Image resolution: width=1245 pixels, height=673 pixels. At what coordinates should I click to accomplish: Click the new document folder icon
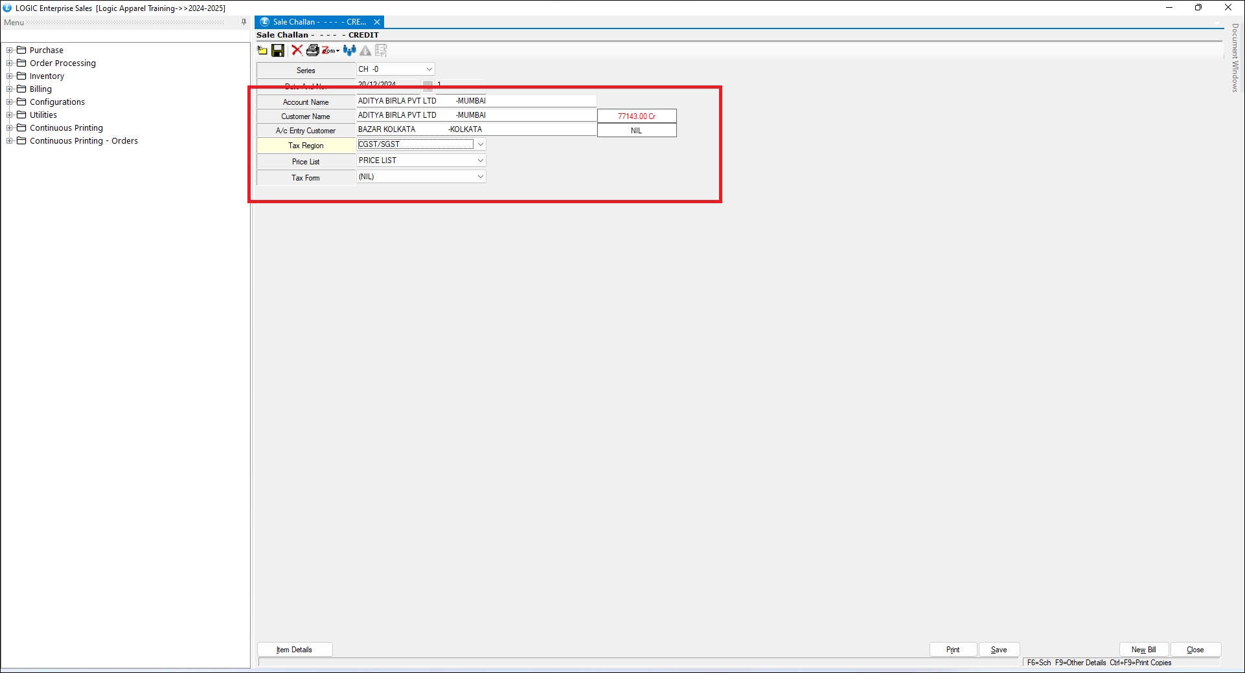click(x=262, y=50)
